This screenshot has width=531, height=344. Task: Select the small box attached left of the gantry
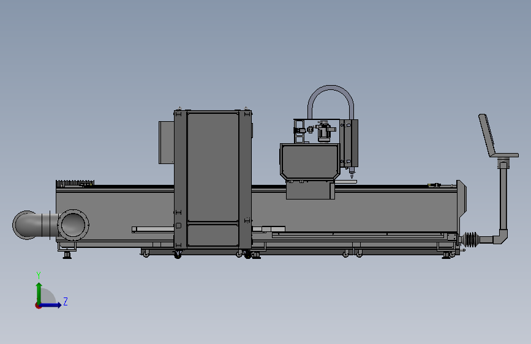166,143
